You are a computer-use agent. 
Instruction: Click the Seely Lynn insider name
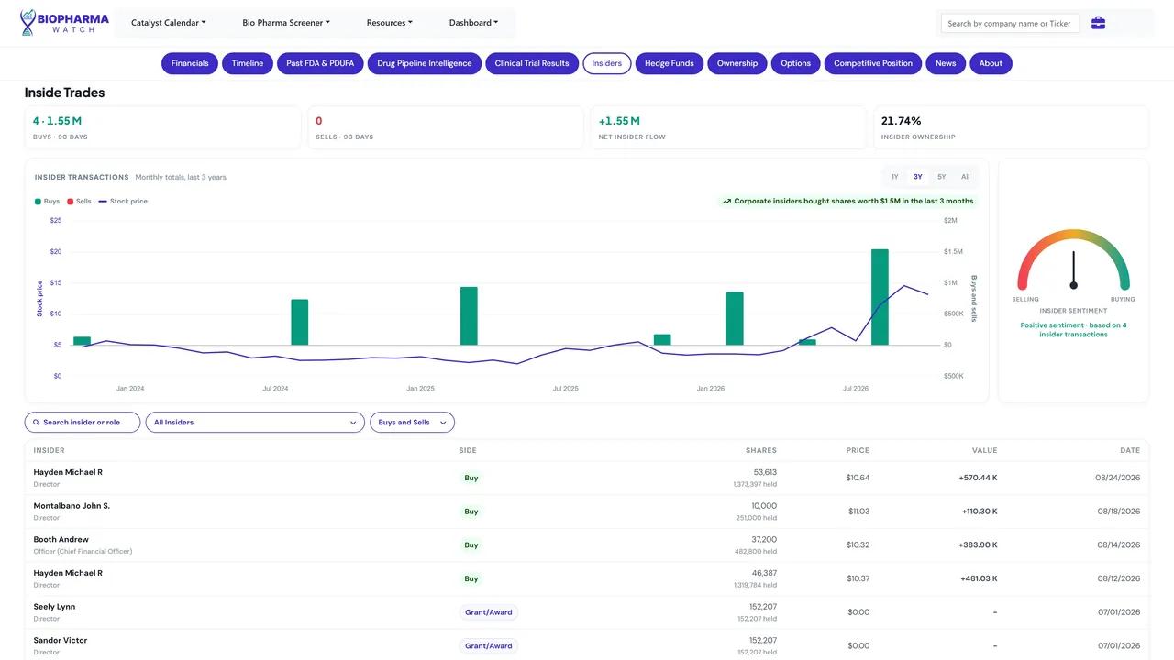click(54, 607)
